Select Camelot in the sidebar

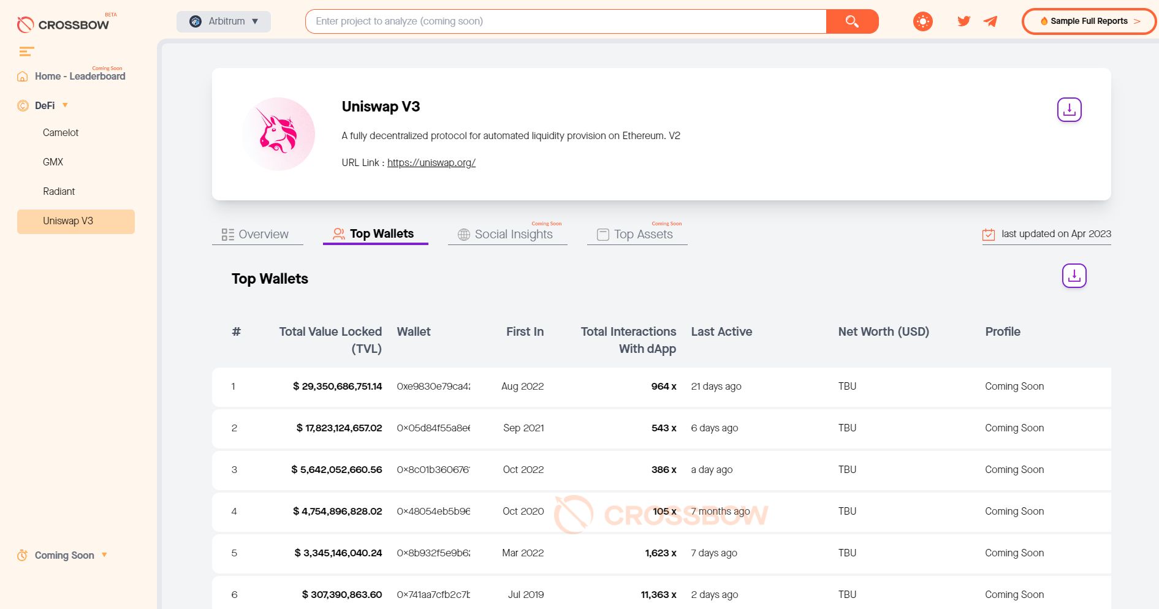pos(61,132)
